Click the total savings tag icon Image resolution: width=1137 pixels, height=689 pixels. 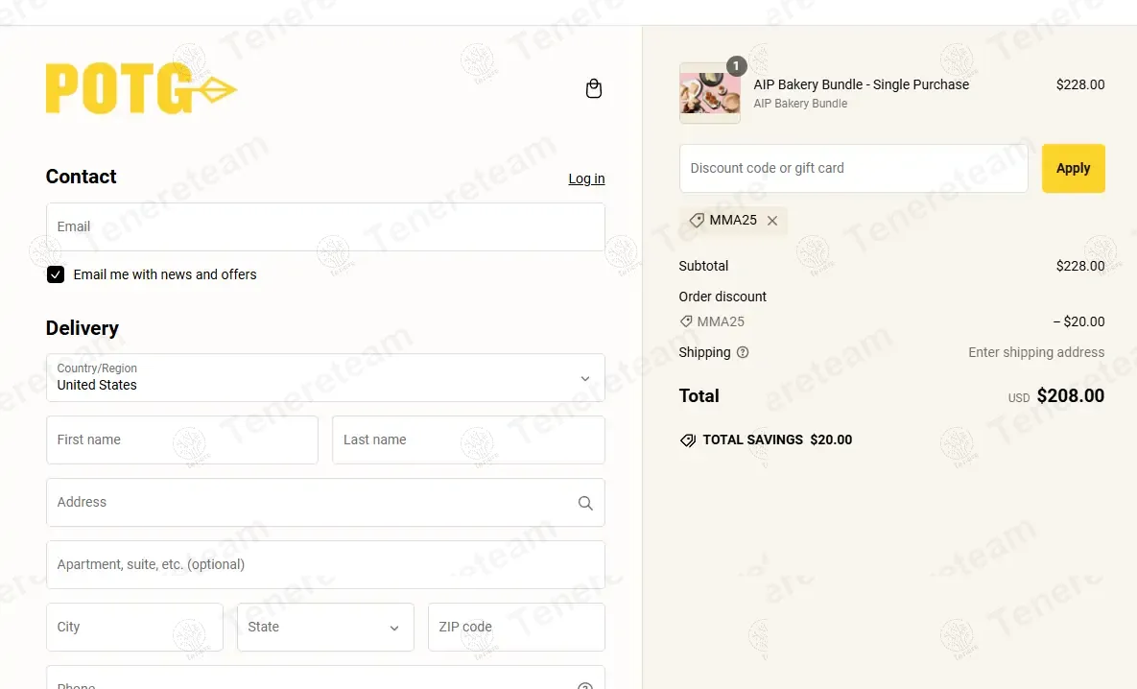[x=688, y=440]
